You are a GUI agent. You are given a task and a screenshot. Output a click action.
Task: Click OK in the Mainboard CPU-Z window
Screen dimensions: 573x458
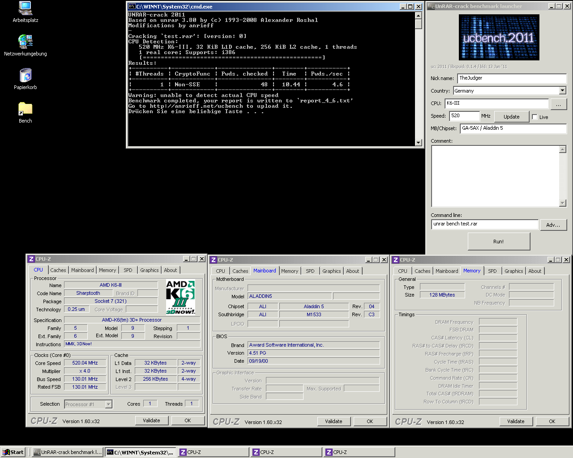[x=370, y=421]
